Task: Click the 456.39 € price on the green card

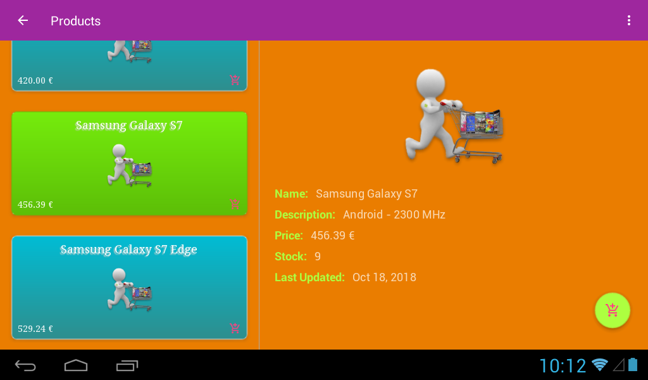Action: (x=35, y=205)
